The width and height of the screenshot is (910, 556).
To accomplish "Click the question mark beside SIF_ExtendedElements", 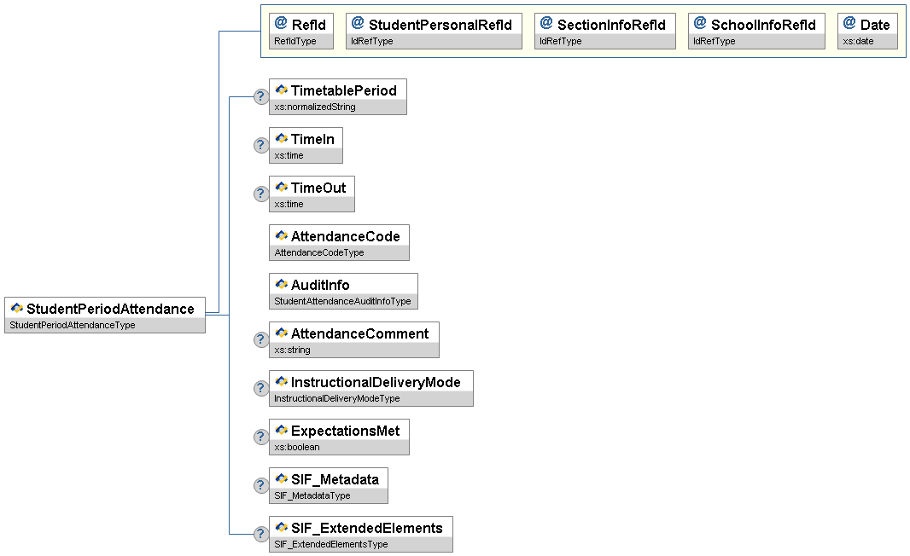I will 261,535.
